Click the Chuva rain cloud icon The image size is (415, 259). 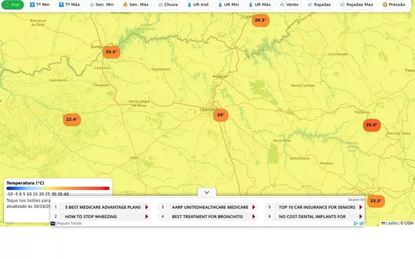[x=161, y=4]
